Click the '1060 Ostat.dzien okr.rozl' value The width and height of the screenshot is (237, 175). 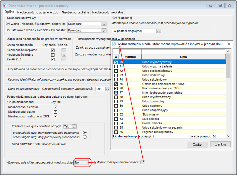point(50,144)
